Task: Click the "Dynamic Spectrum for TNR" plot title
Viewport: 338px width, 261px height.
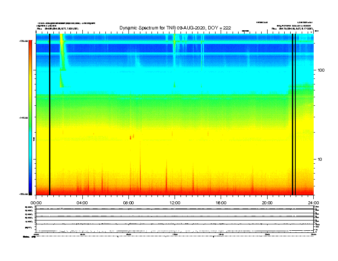Action: click(175, 28)
